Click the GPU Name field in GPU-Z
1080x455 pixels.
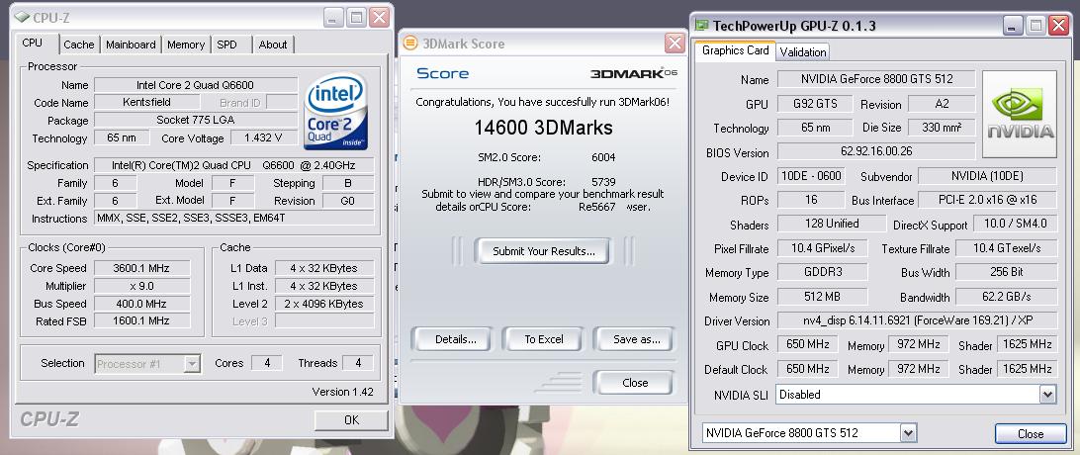pyautogui.click(x=876, y=78)
